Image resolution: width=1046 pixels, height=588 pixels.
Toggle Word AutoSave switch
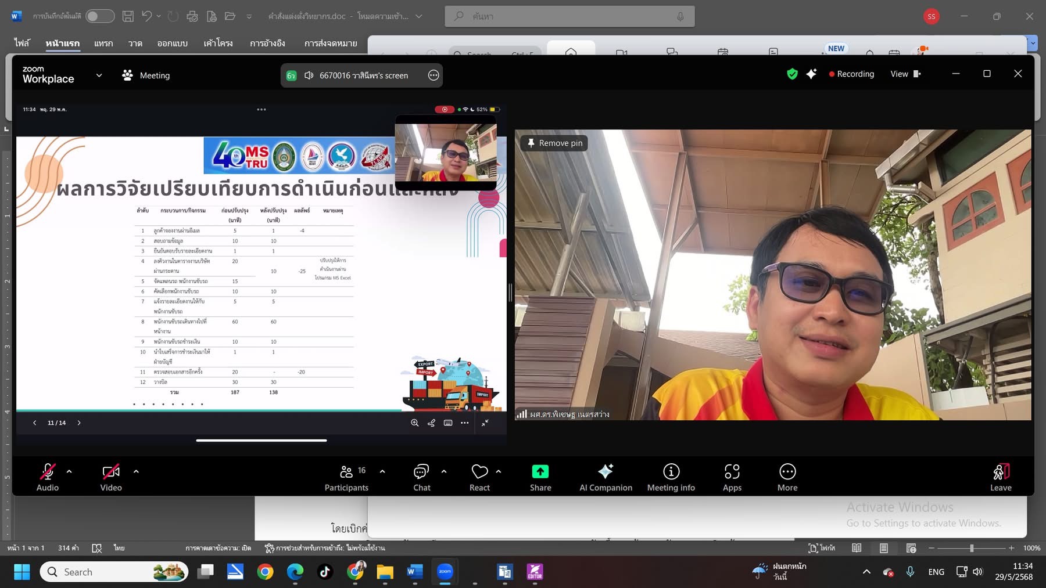coord(100,16)
